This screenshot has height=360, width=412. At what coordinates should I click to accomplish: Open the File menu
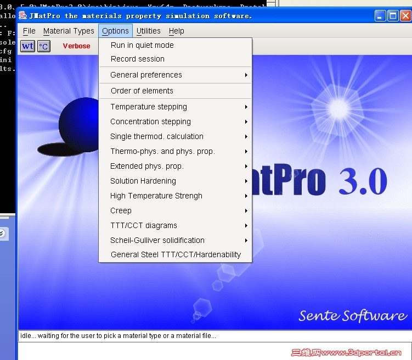[29, 31]
